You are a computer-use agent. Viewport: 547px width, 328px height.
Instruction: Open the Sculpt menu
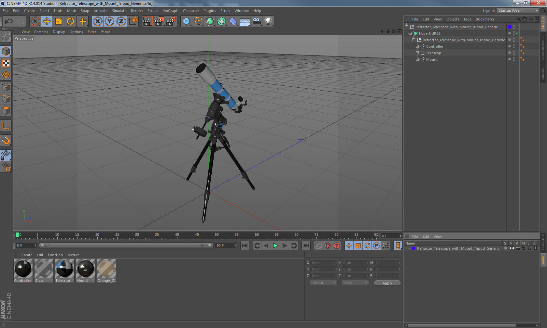click(153, 11)
